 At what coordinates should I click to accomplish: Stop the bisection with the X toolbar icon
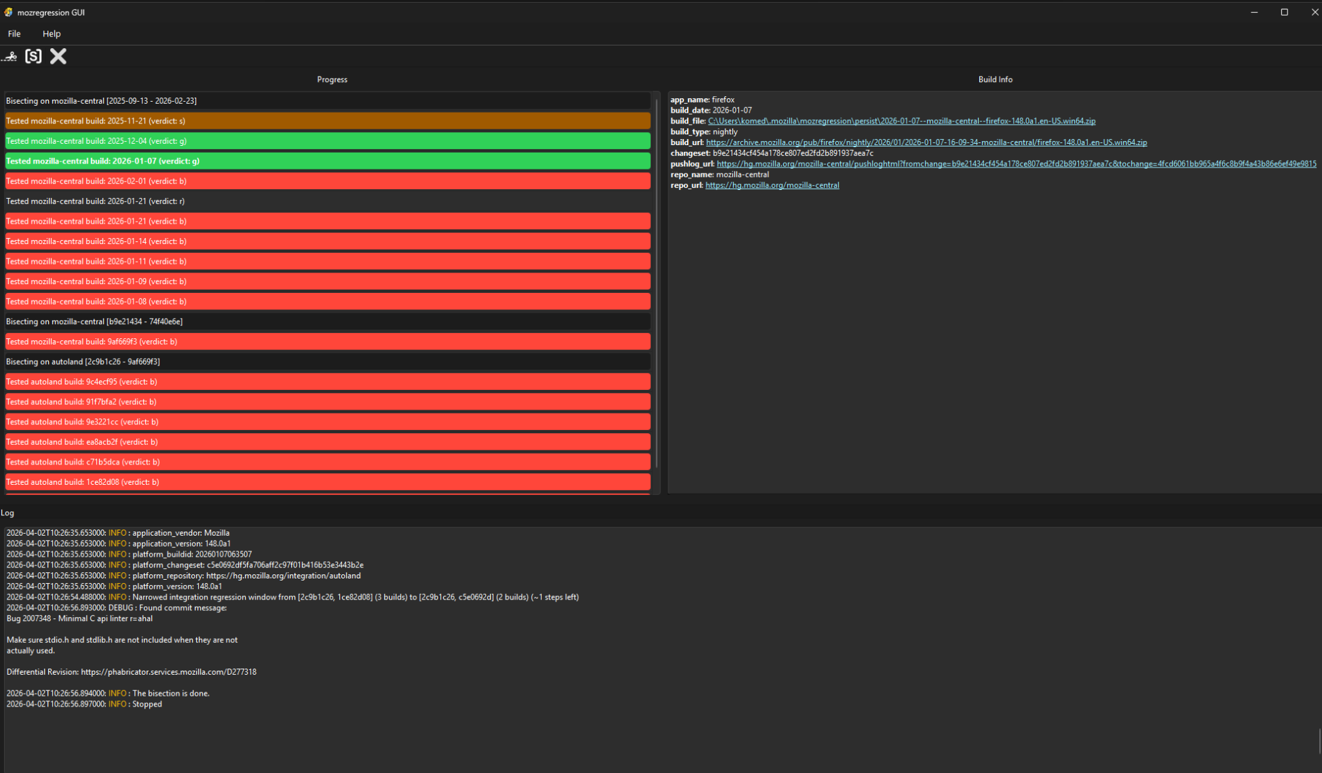point(58,56)
